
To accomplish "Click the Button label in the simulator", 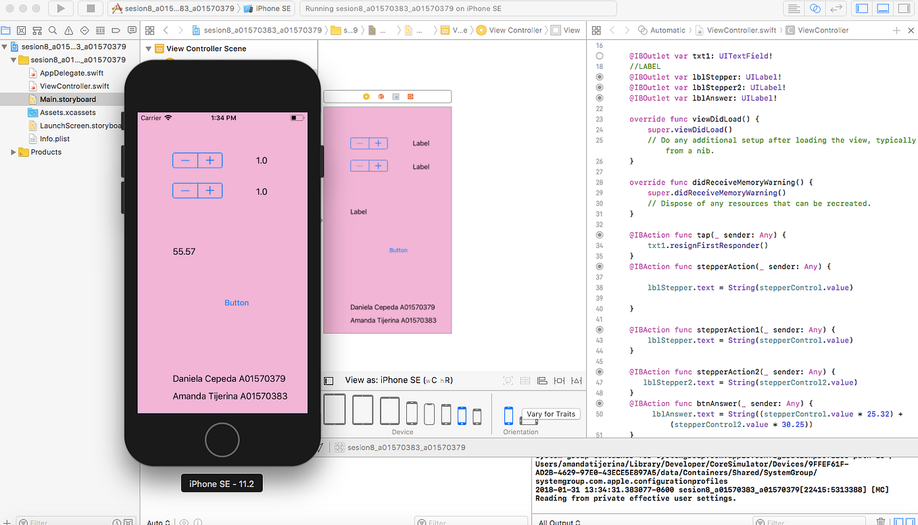I will click(x=237, y=302).
